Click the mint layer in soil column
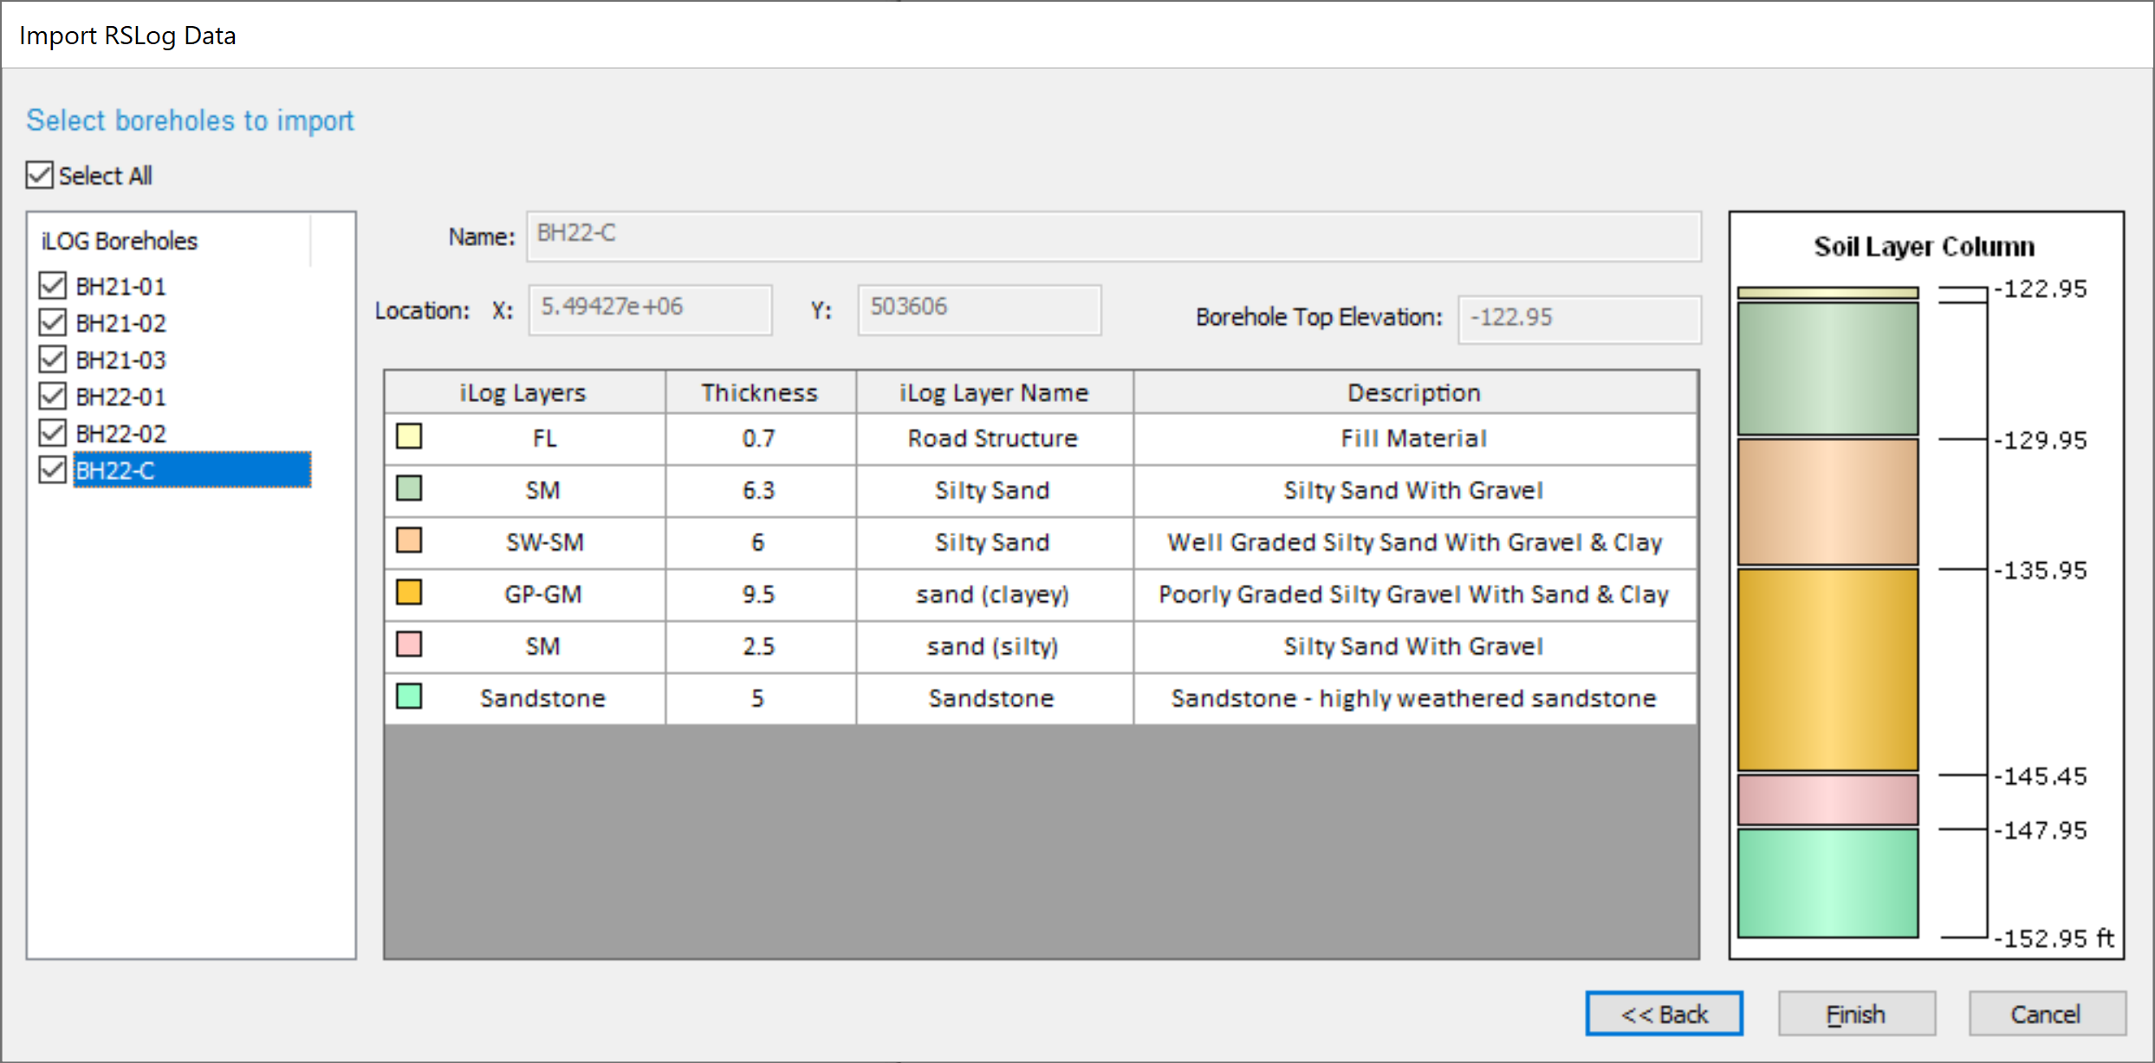 pos(1827,883)
